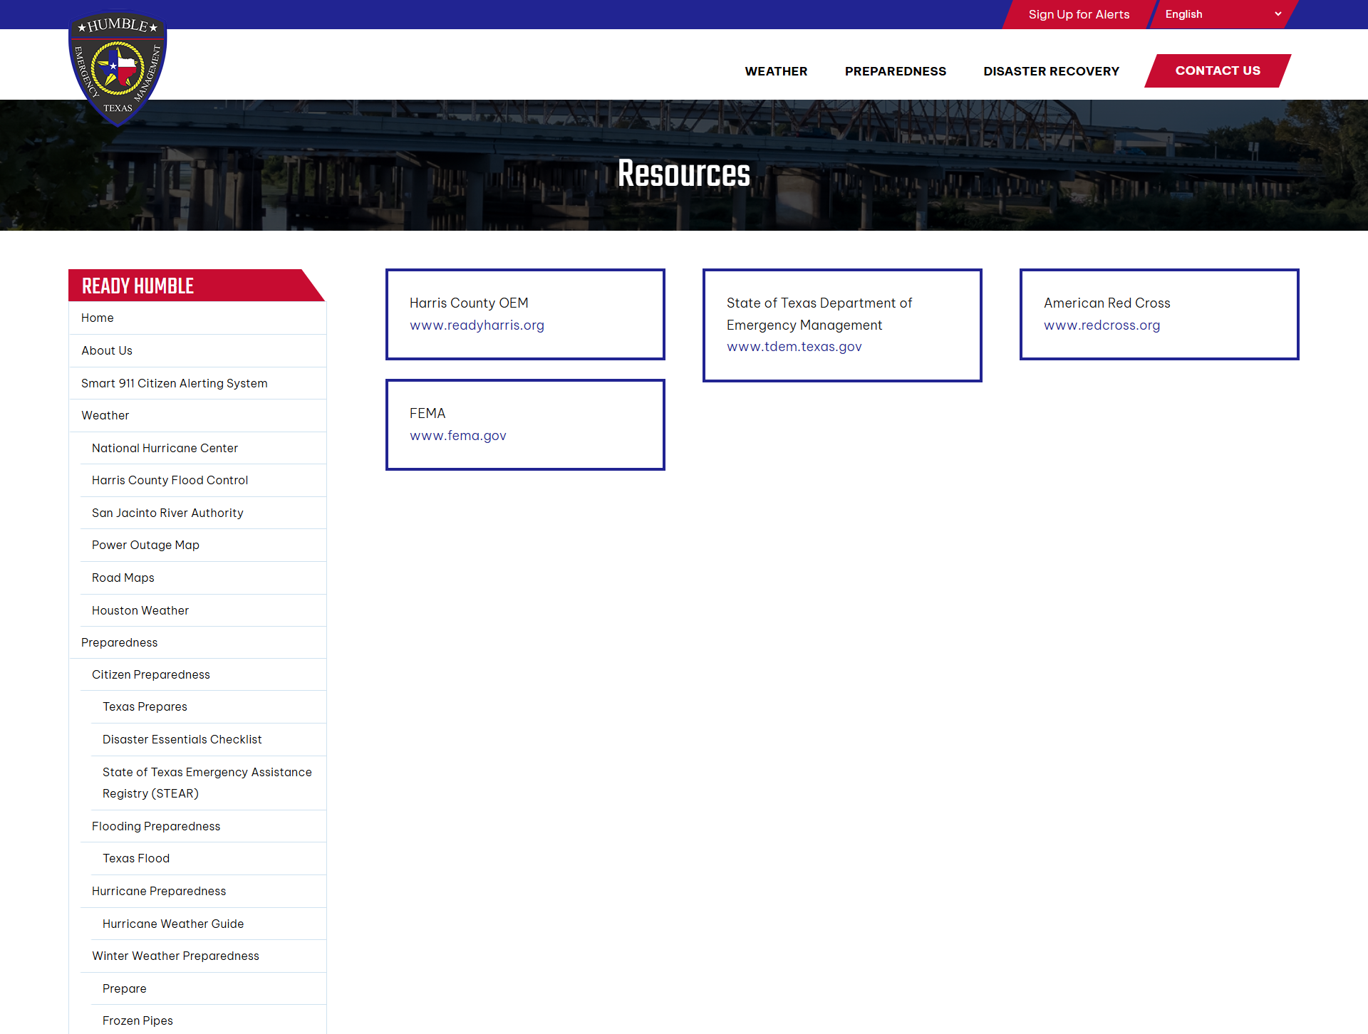Open the Weather top menu

coord(776,71)
